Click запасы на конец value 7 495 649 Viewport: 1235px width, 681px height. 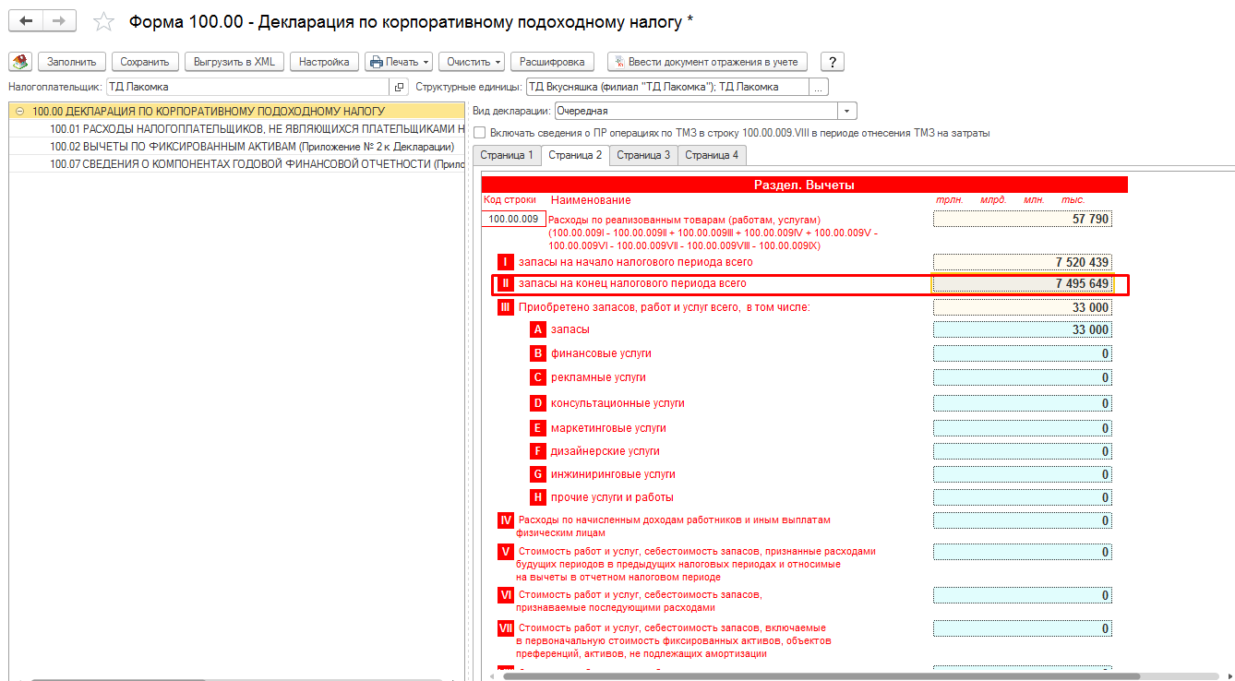coord(1022,283)
